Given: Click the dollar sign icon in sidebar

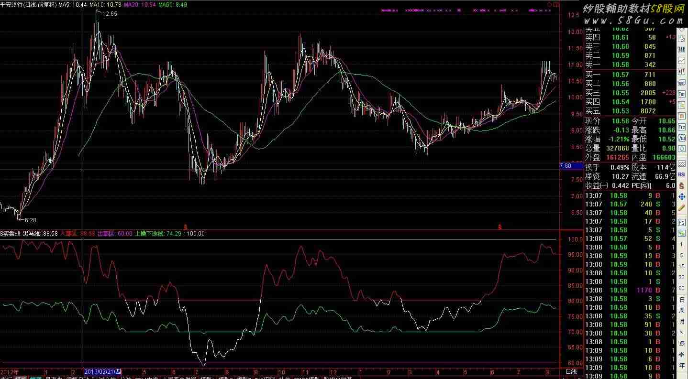Looking at the screenshot, I should pos(681,185).
